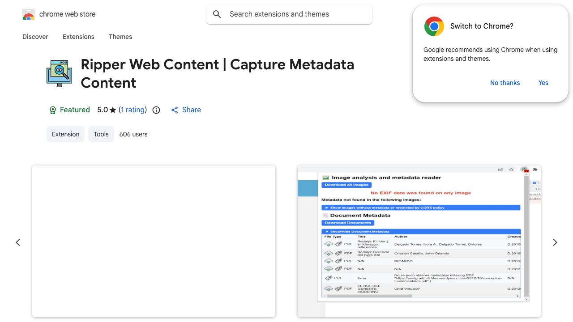The width and height of the screenshot is (573, 322).
Task: Click No thanks in Chrome prompt
Action: coord(505,83)
